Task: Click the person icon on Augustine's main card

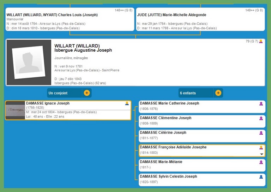Action: tap(261, 41)
